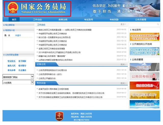Click 公正廉洁 in 公务员职业道德

coord(22,70)
